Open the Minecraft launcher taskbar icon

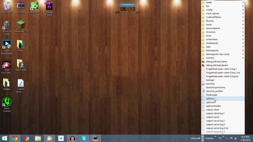pyautogui.click(x=95, y=138)
